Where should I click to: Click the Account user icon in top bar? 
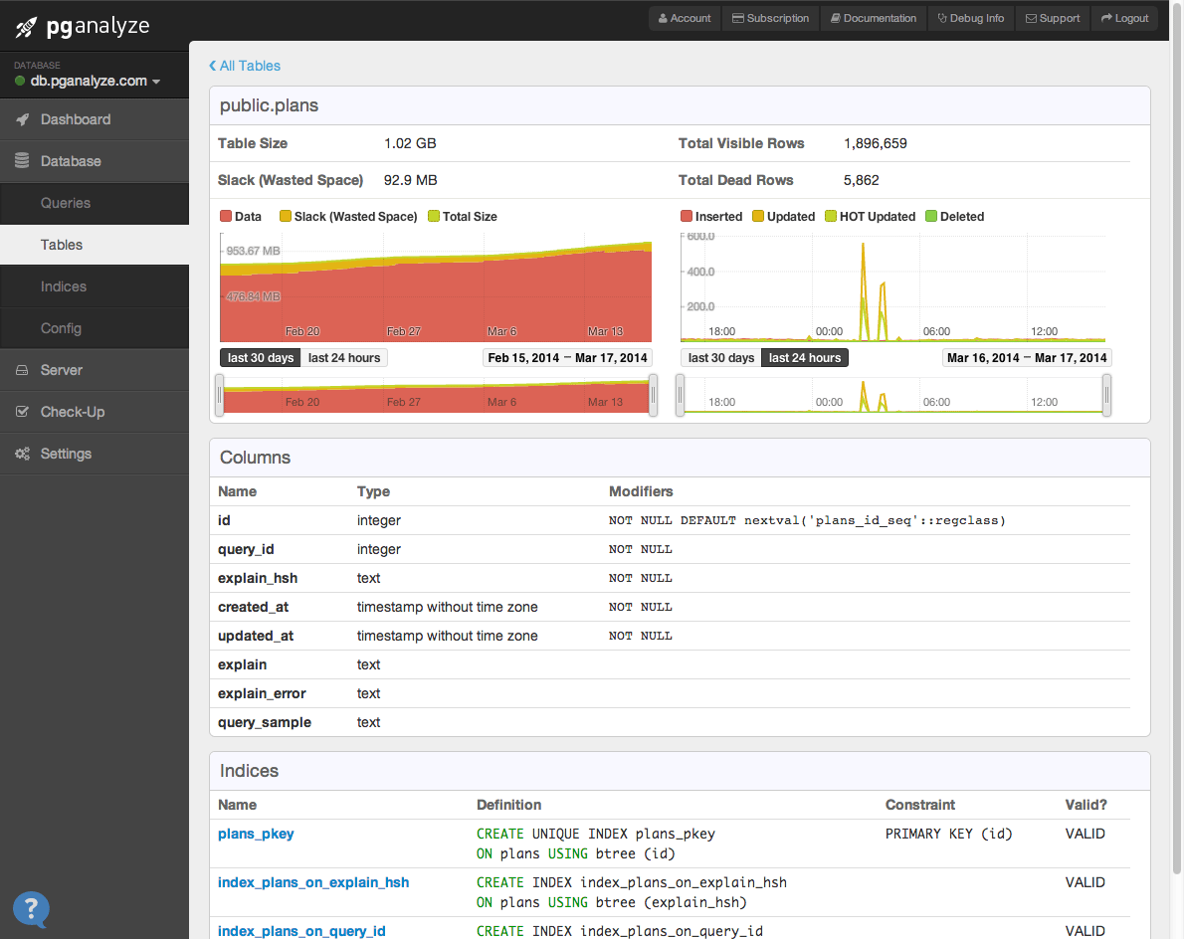coord(663,18)
